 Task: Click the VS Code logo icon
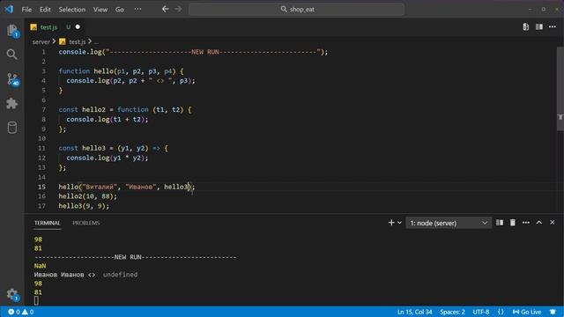(x=9, y=9)
